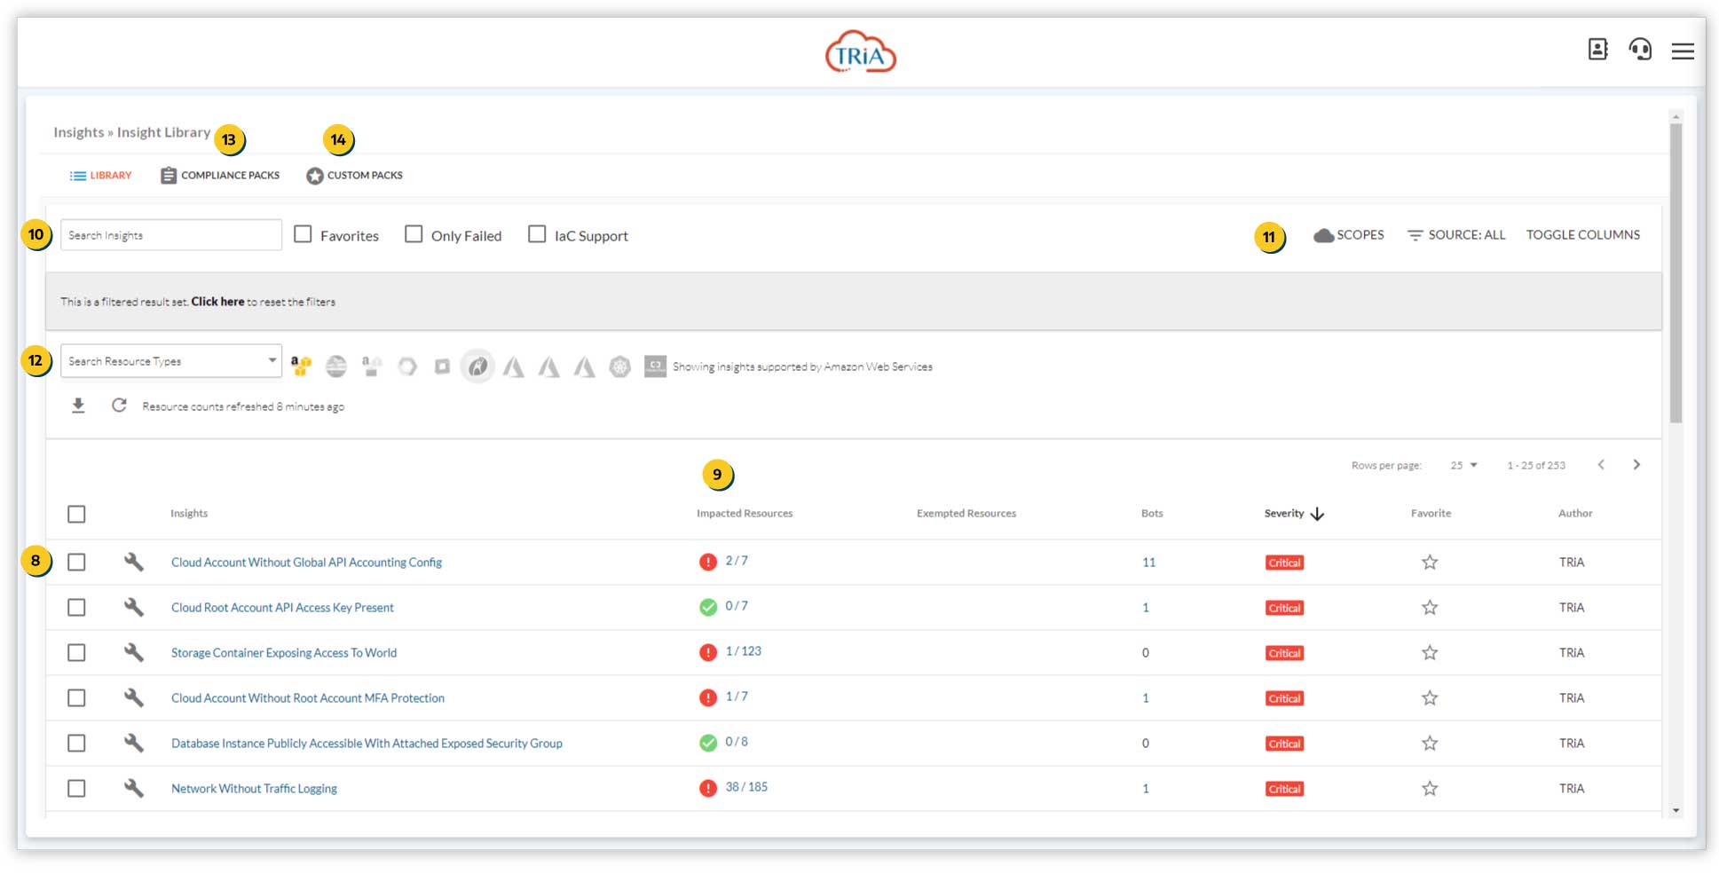The height and width of the screenshot is (874, 1719).
Task: Open Cloud Account Without Global API Accounting Config
Action: [x=306, y=562]
